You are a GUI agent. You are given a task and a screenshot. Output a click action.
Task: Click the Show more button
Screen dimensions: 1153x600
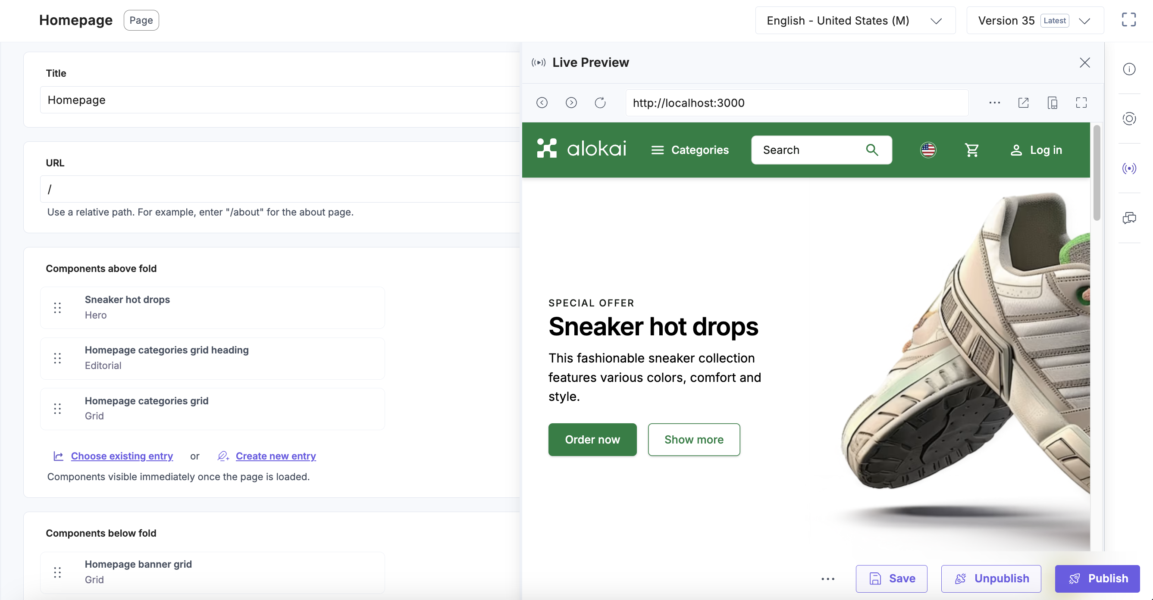(x=694, y=439)
